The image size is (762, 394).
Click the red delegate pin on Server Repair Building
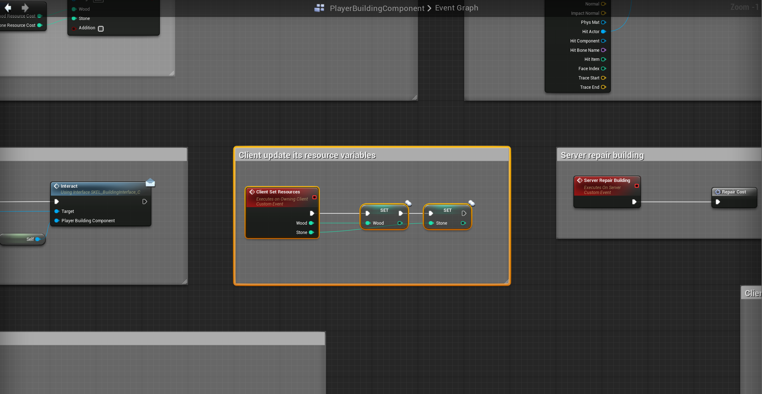pyautogui.click(x=637, y=185)
